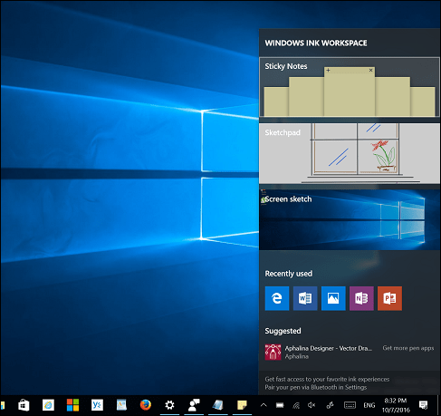Launch Screen sketch tile
Screen dimensions: 441x416
[350, 219]
